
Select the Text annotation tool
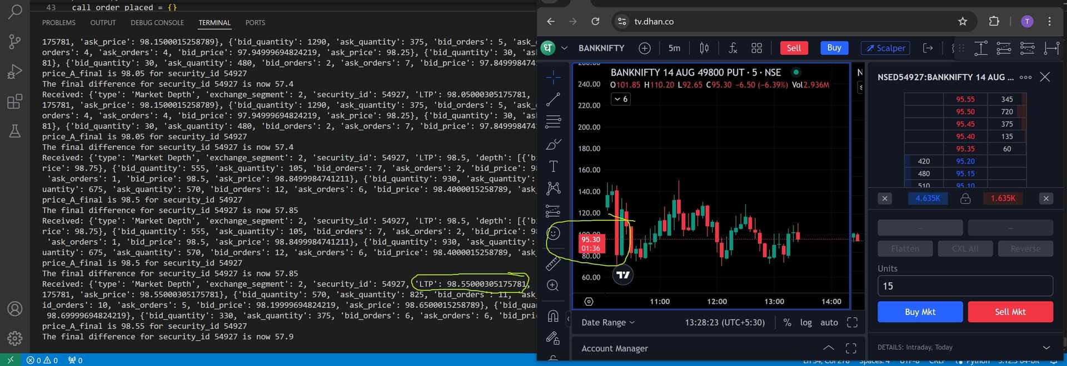click(x=554, y=166)
